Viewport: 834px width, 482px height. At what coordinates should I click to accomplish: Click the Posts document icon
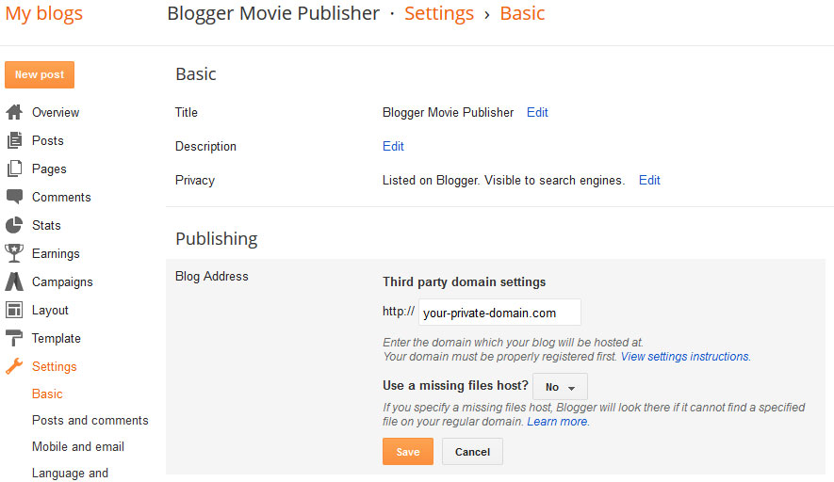(14, 140)
